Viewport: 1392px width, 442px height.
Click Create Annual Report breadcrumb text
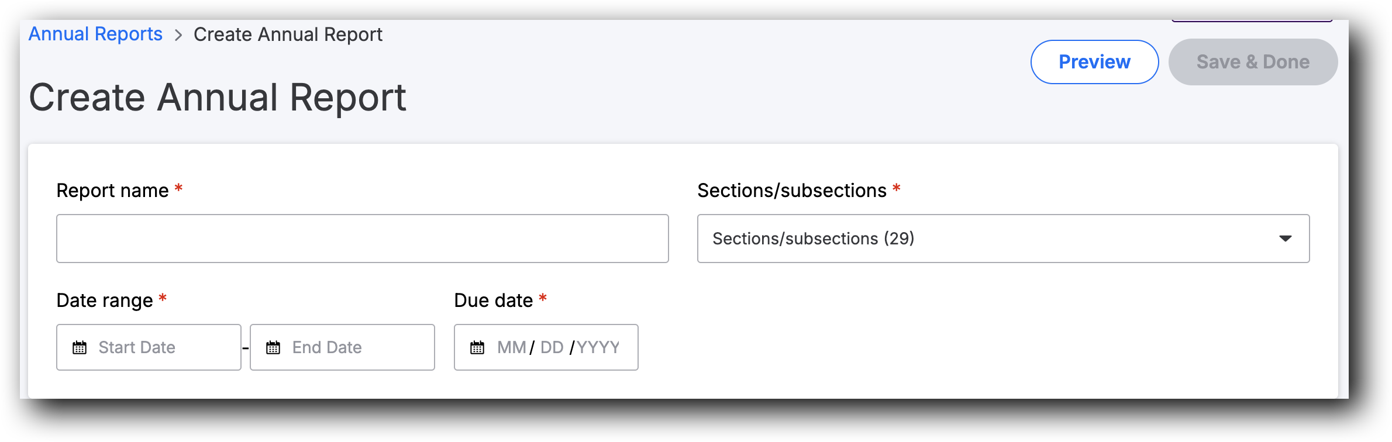tap(288, 34)
